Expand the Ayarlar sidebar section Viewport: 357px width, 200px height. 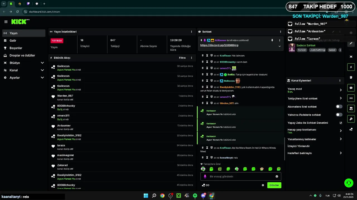pos(42,78)
